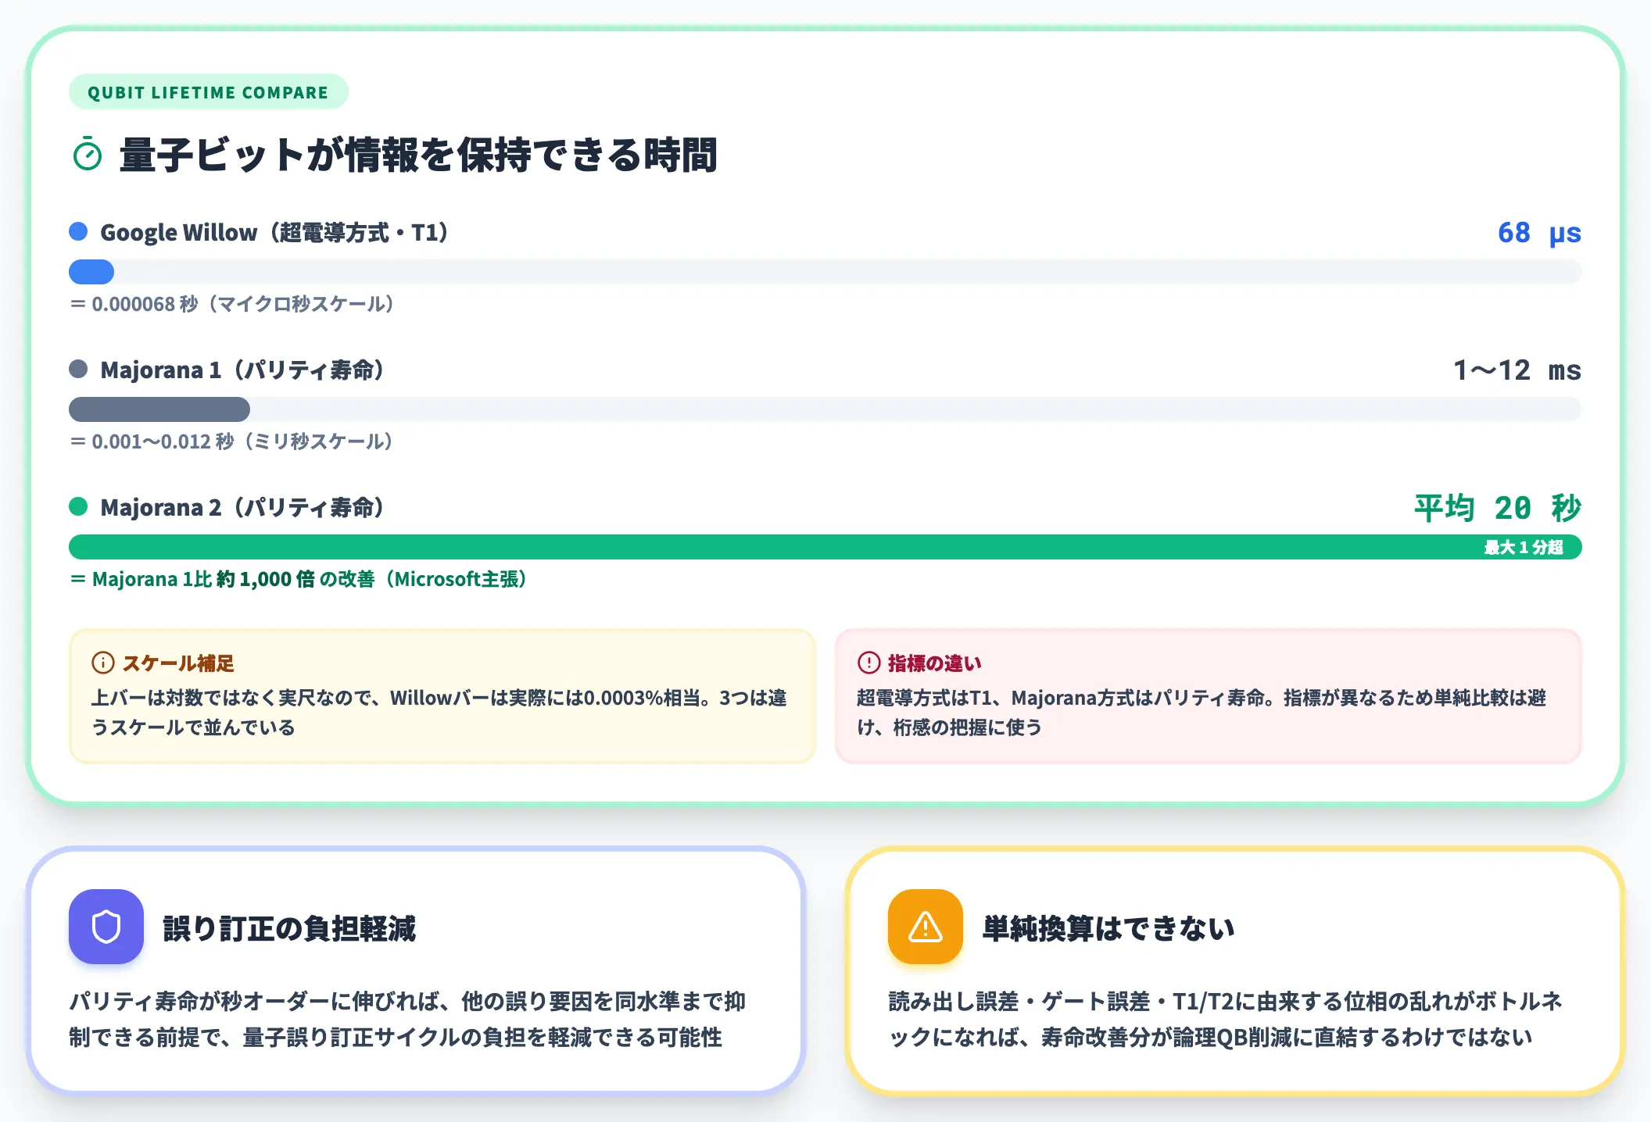Click the gray dot beside Majorana 1
Image resolution: width=1651 pixels, height=1122 pixels.
(78, 369)
